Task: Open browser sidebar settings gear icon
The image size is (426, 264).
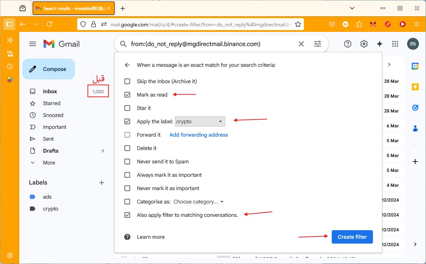Action: 10,255
